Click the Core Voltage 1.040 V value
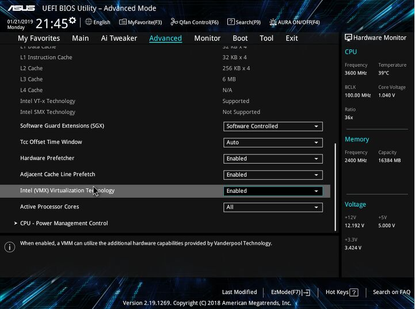 click(x=386, y=96)
